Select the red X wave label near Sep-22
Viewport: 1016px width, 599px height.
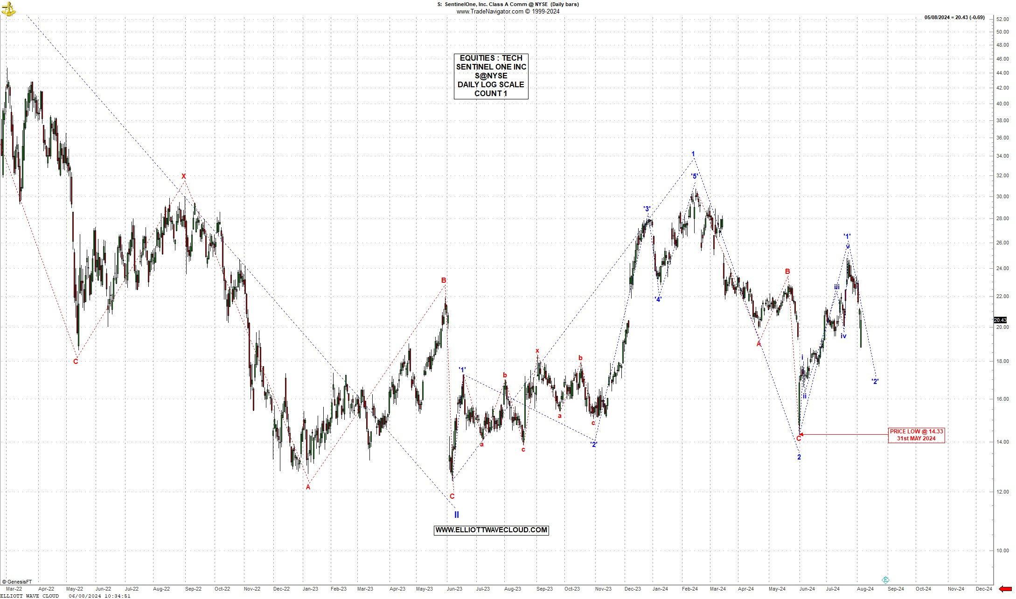[184, 176]
